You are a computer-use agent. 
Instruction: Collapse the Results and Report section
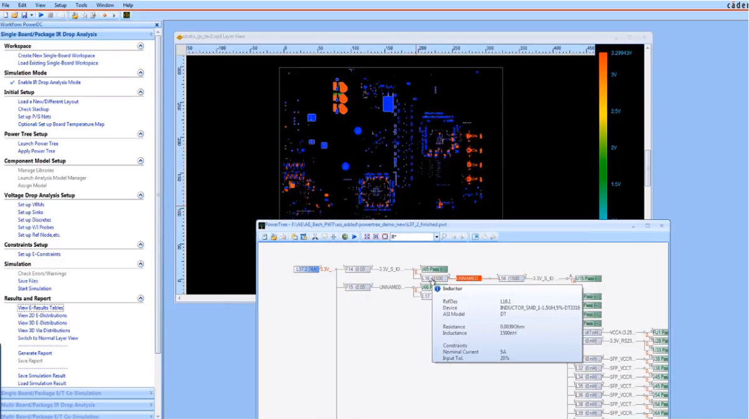140,298
